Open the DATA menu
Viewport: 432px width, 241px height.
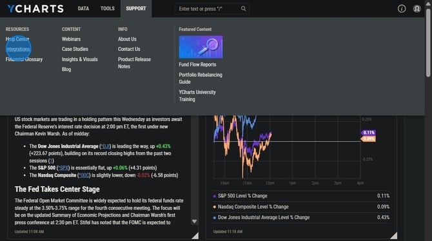[83, 8]
